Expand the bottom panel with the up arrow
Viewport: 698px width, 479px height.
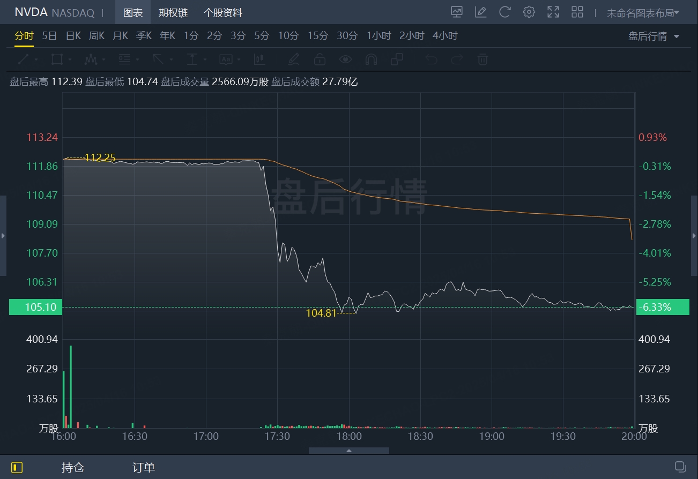(x=349, y=451)
